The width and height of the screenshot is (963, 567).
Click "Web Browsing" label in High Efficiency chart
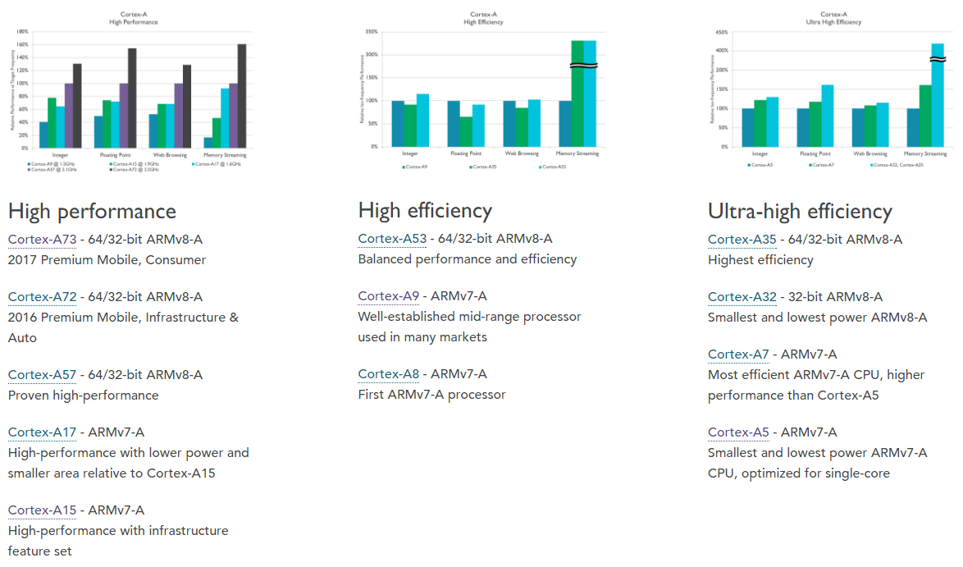(x=522, y=153)
